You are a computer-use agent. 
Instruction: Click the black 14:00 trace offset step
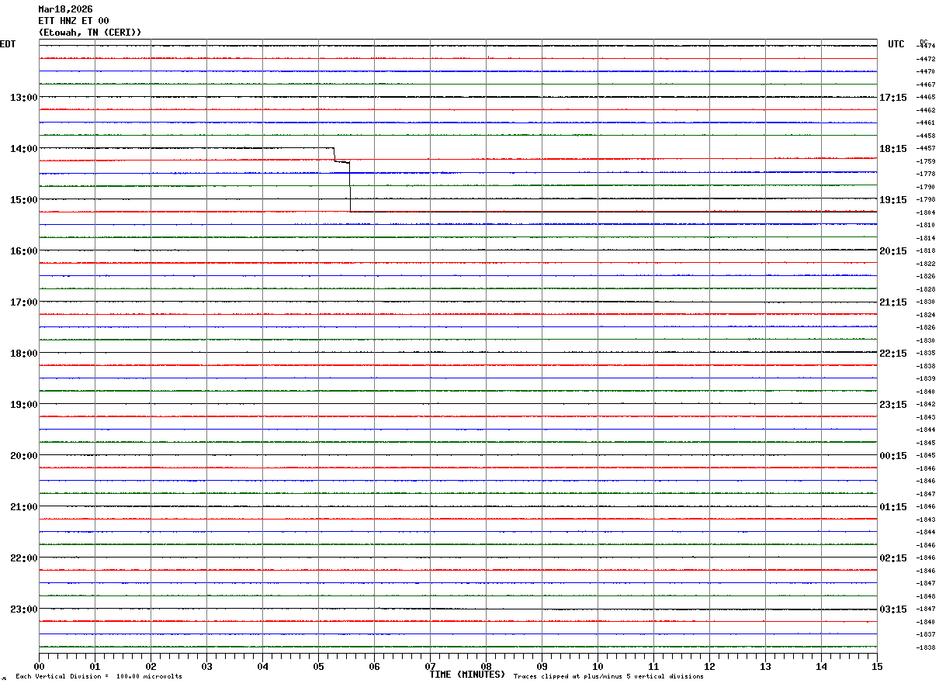[342, 179]
